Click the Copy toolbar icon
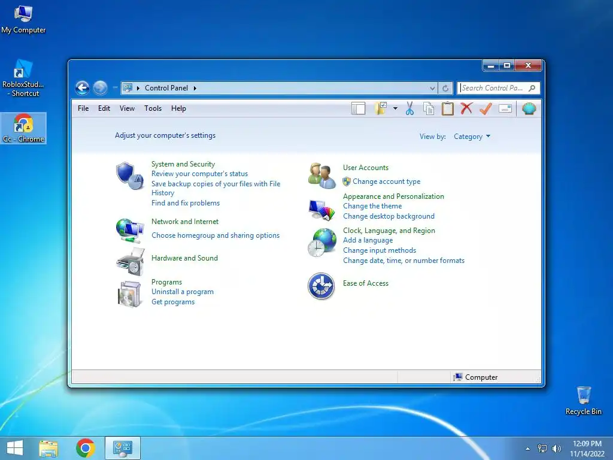The image size is (613, 460). (x=429, y=108)
